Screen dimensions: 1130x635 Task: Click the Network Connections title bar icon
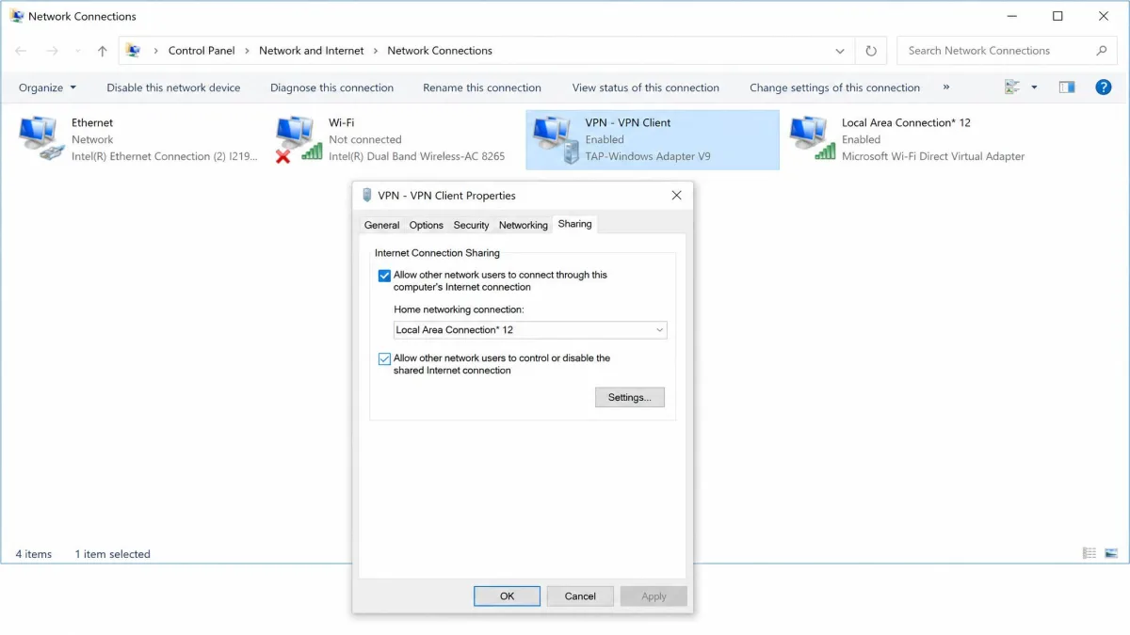17,16
